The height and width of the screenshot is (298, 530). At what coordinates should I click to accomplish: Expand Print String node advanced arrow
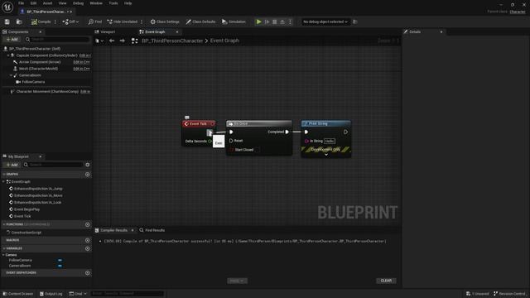(x=326, y=155)
